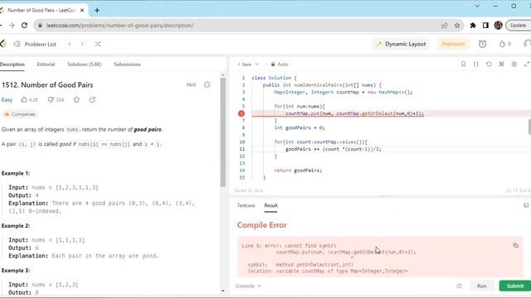Open editor keyboard shortcuts icon
The height and width of the screenshot is (298, 531).
pos(501,65)
